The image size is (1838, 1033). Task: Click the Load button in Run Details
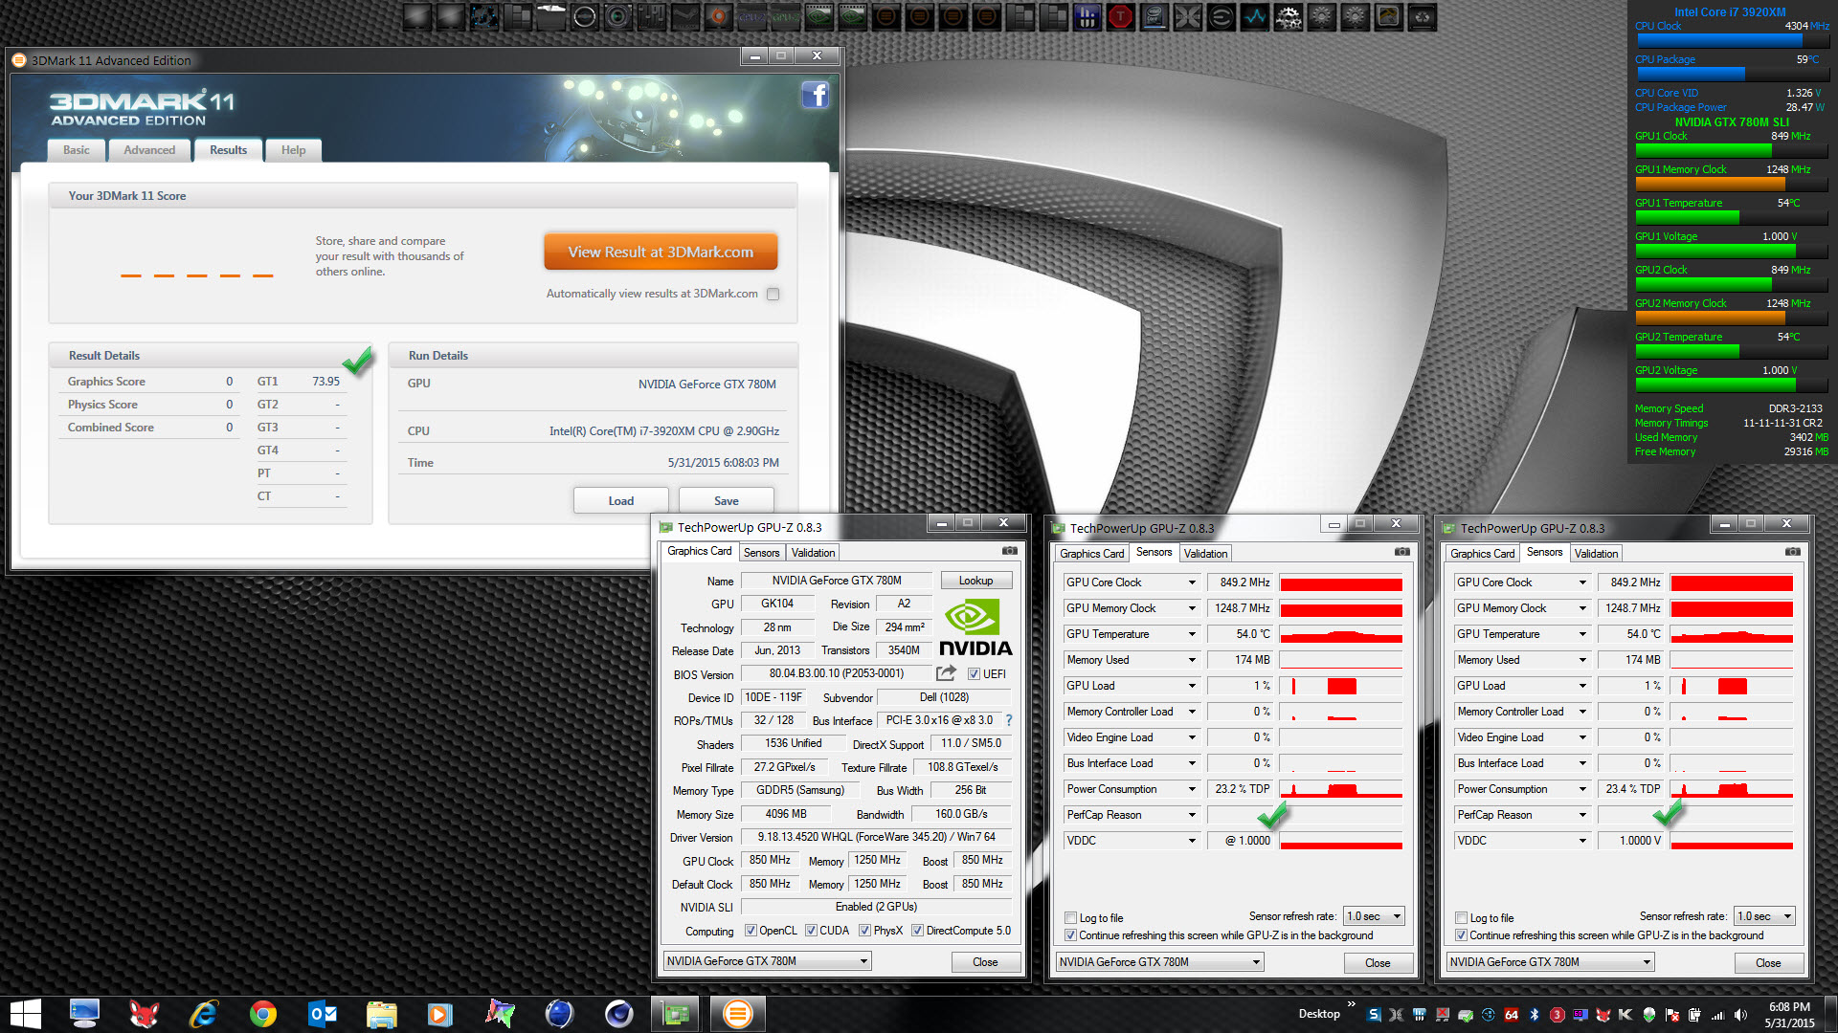click(x=620, y=500)
